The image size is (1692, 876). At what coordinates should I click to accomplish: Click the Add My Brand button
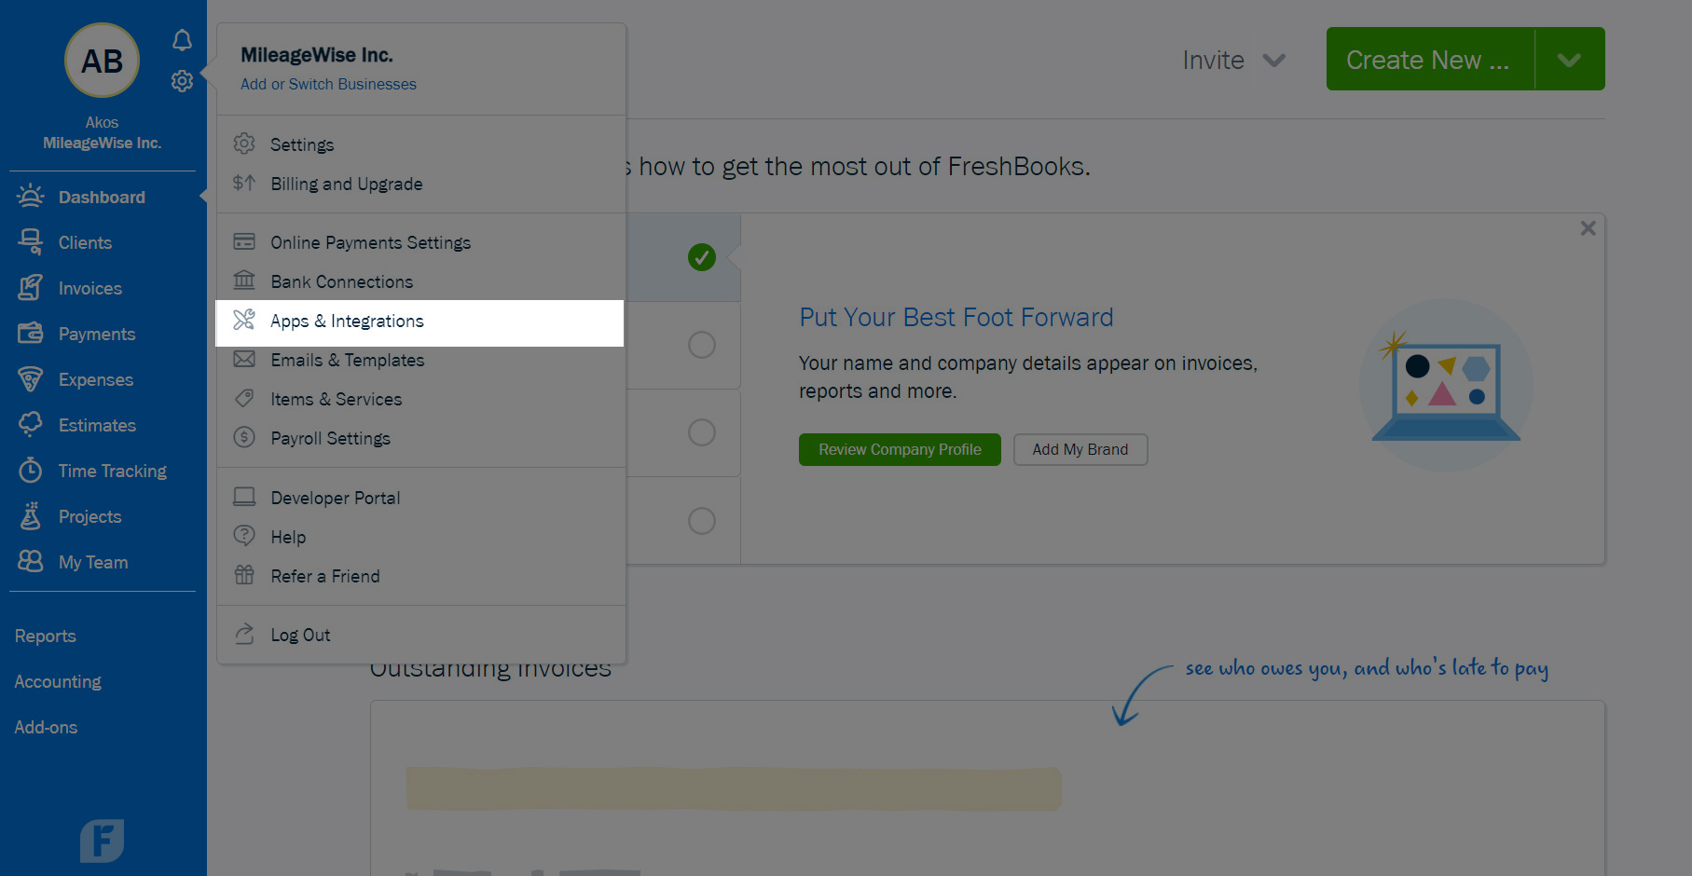pos(1080,449)
